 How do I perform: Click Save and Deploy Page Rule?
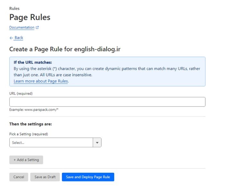pos(88,177)
